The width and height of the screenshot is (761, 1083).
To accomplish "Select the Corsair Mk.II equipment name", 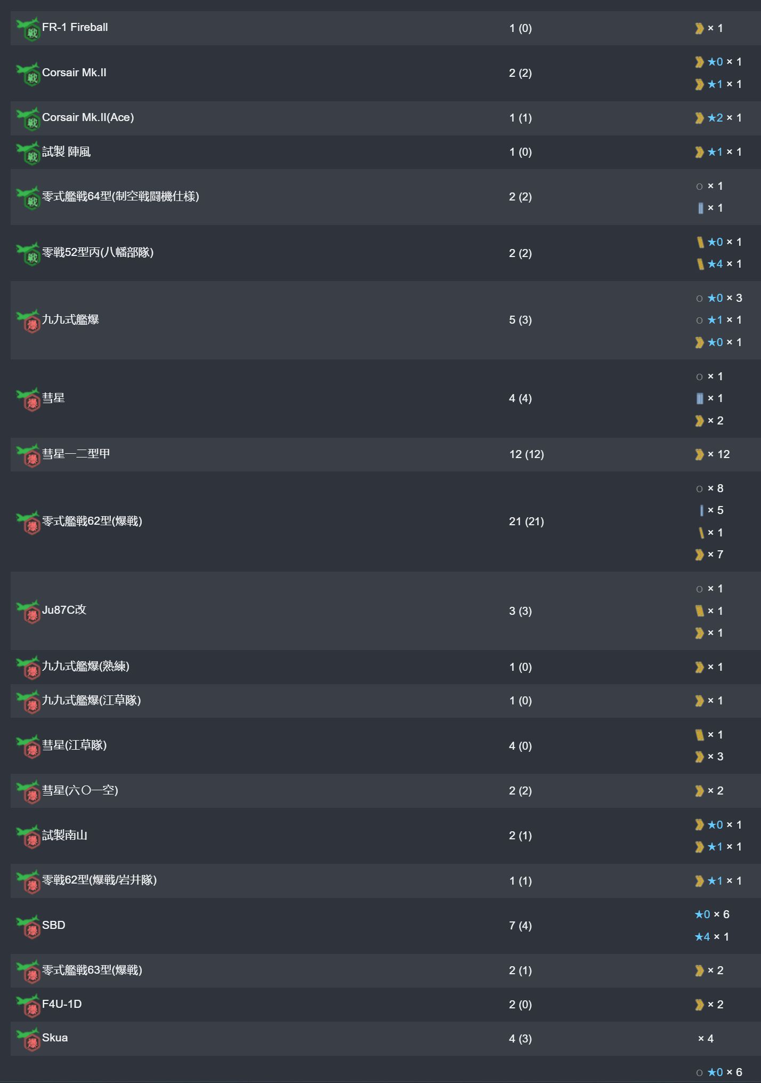I will (x=74, y=73).
